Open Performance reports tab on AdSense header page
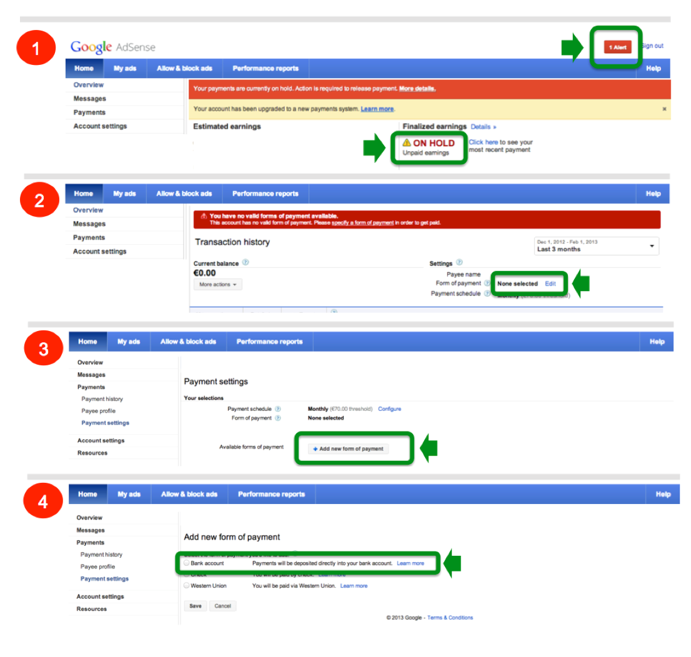691x657 pixels. click(266, 68)
